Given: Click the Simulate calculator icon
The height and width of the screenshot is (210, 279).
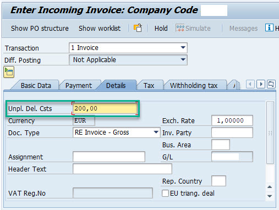Looking at the screenshot, I should (180, 28).
